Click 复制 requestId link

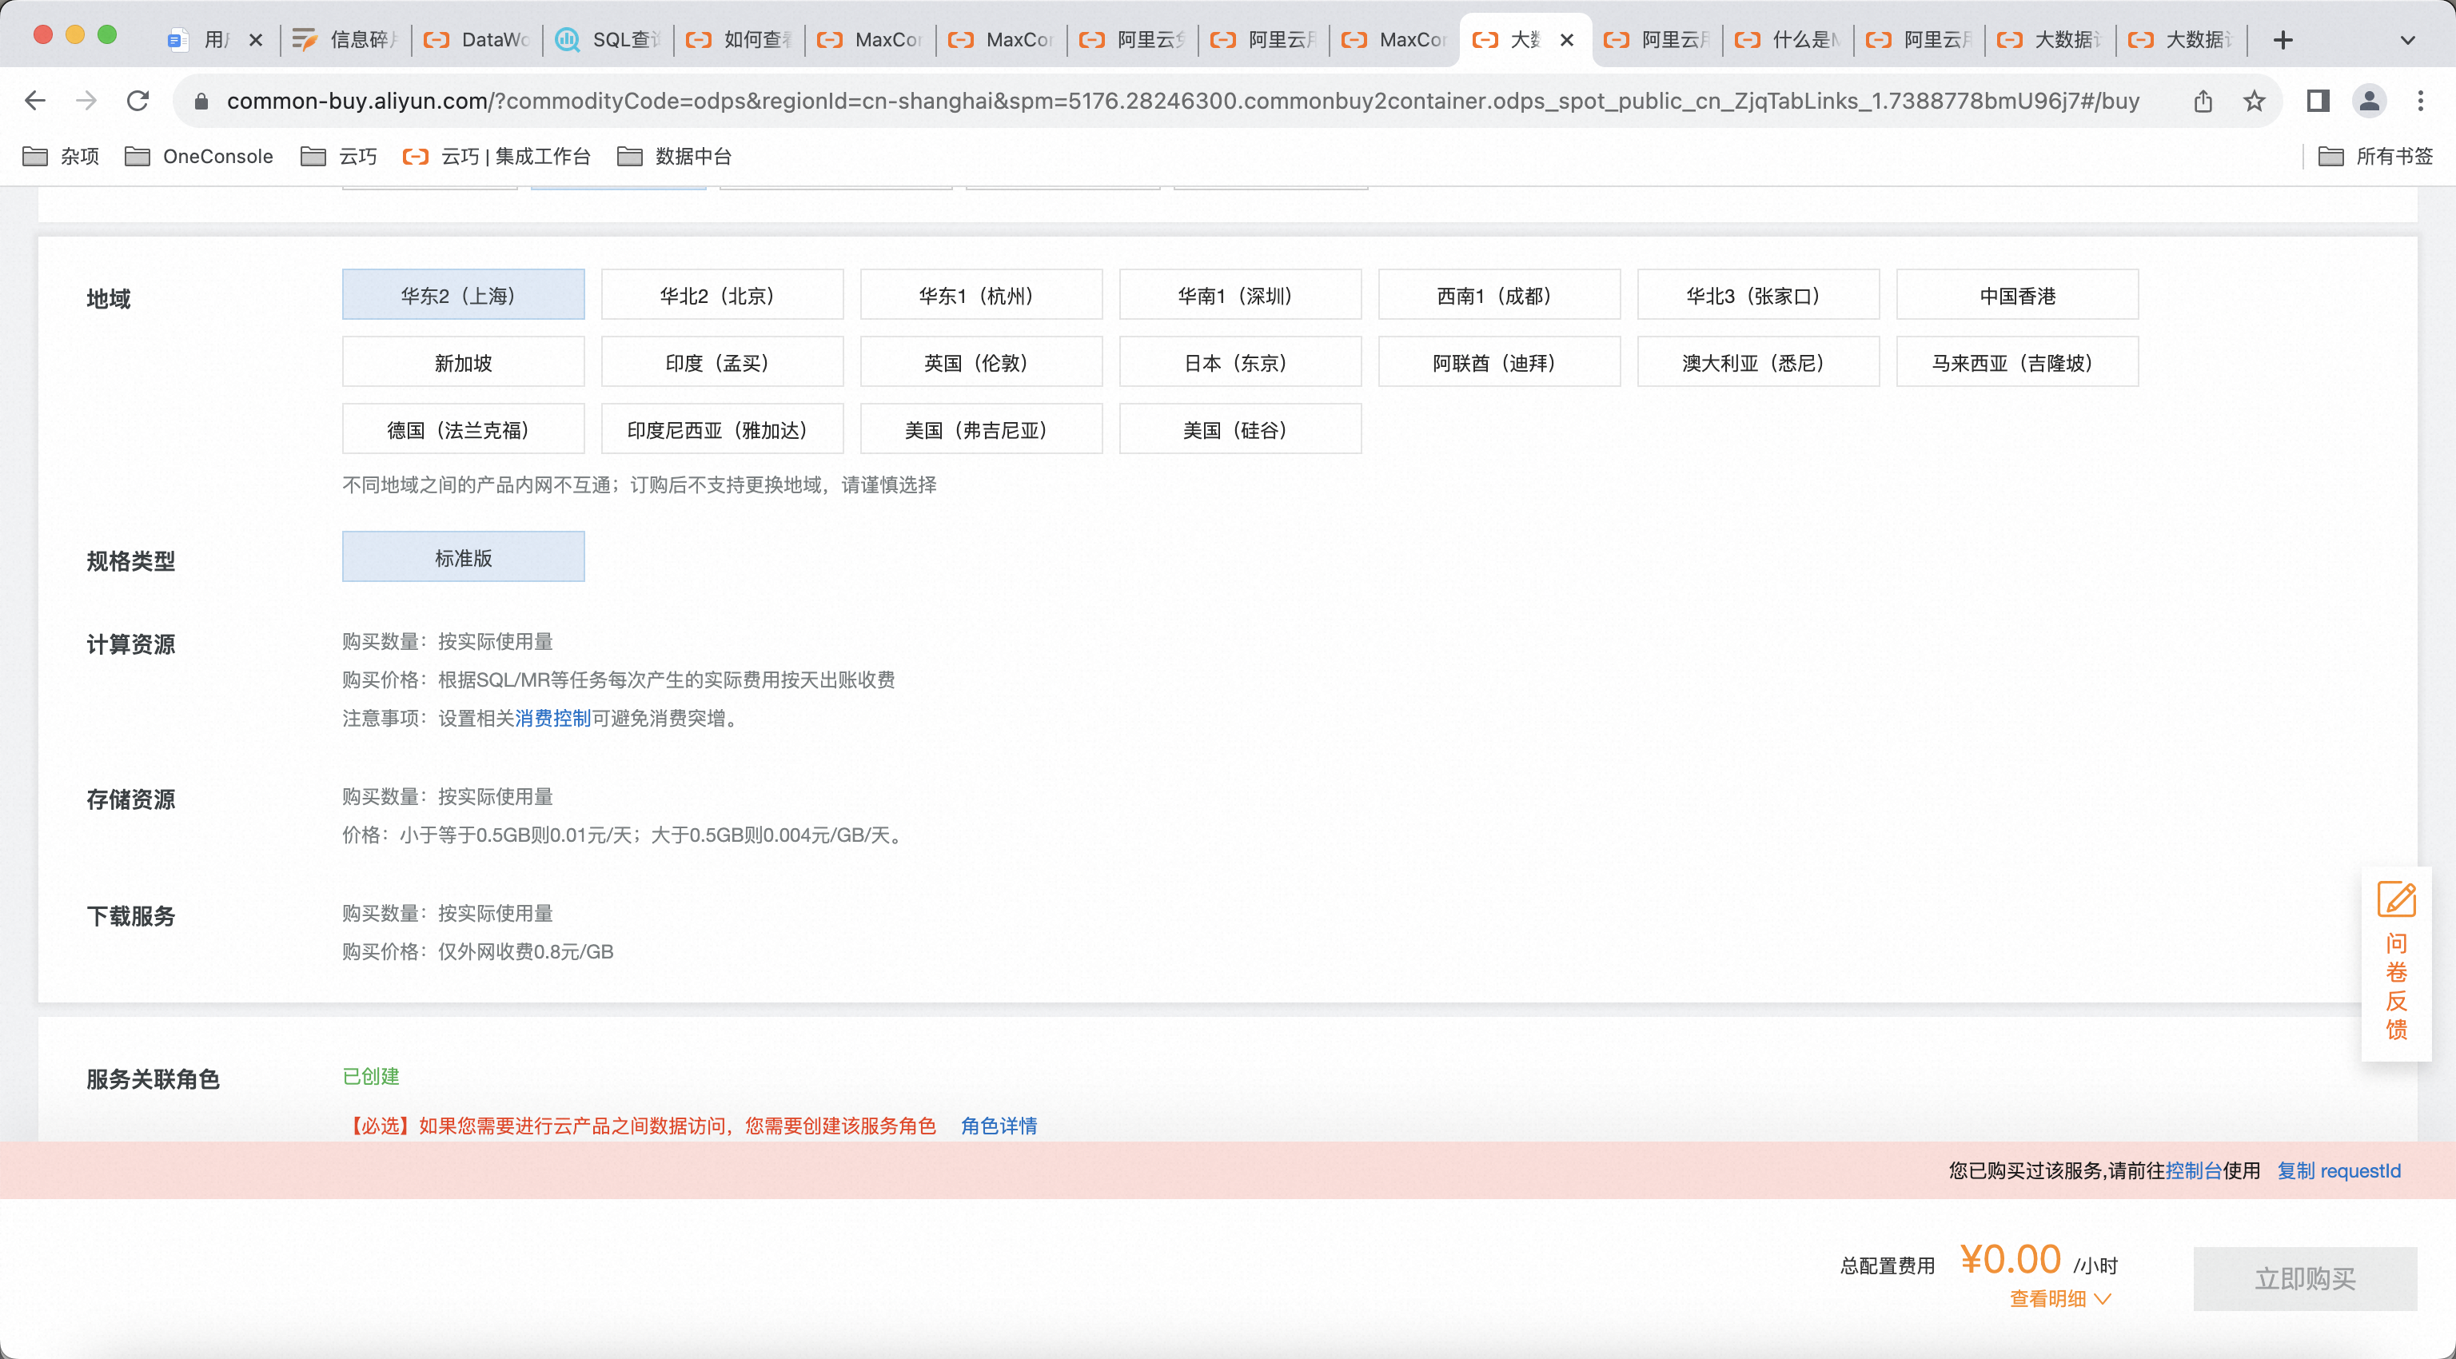click(x=2338, y=1170)
